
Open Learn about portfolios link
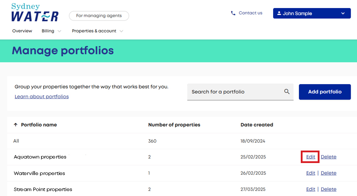pyautogui.click(x=42, y=97)
